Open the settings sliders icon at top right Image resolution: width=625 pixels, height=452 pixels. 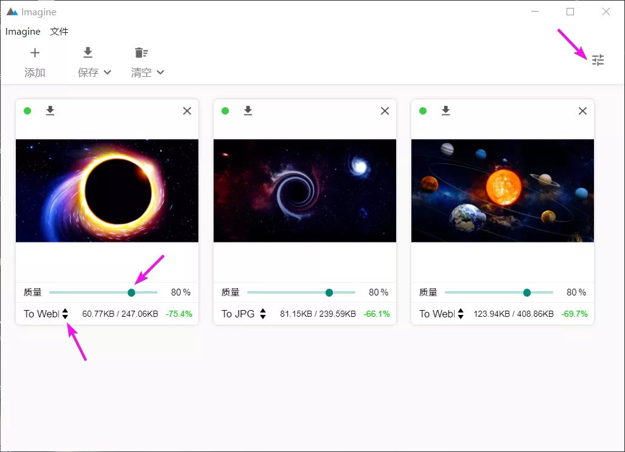(598, 60)
